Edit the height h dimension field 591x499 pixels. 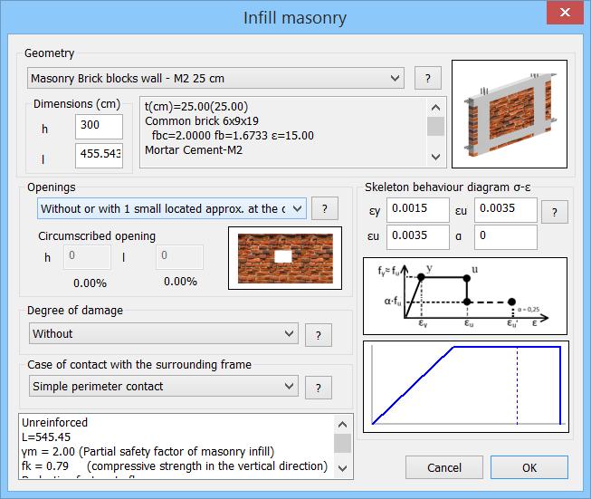point(99,127)
